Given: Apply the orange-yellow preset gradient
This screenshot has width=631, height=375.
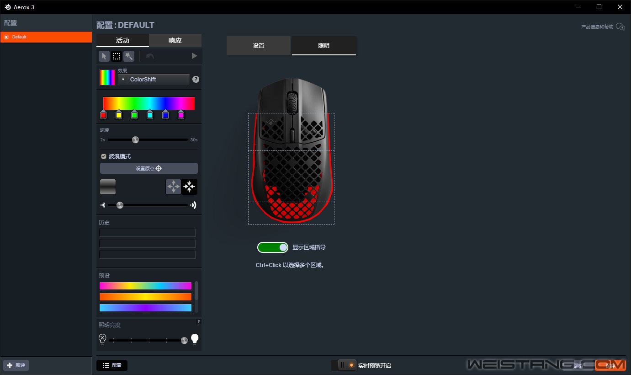Looking at the screenshot, I should point(145,297).
